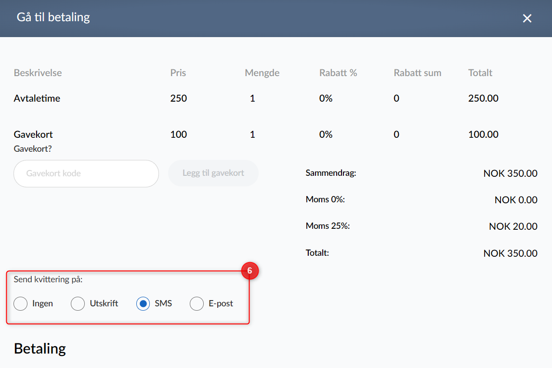Viewport: 552px width, 368px height.
Task: Click the Gavekort kode input field
Action: (86, 173)
